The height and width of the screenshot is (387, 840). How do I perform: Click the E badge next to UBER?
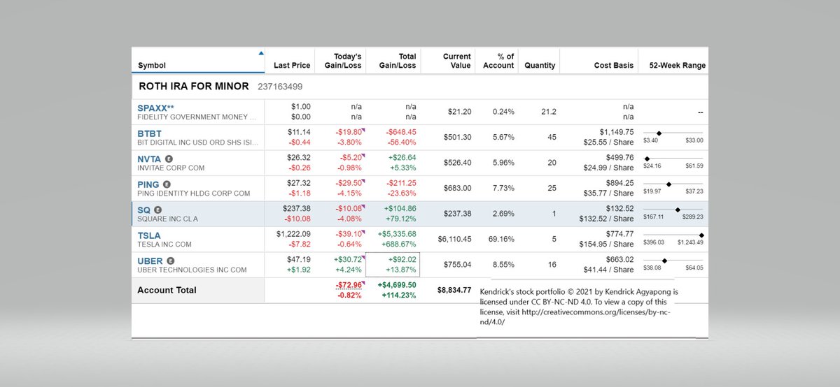(170, 261)
